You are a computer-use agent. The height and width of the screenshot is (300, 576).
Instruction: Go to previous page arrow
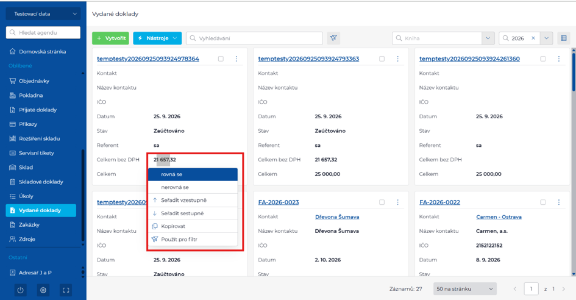pos(515,289)
